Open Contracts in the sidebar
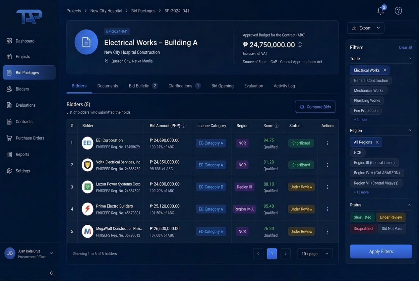The image size is (419, 281). click(x=29, y=122)
